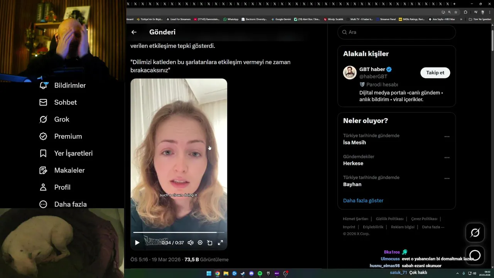Click the video progress bar
This screenshot has width=494, height=278.
pos(179,232)
